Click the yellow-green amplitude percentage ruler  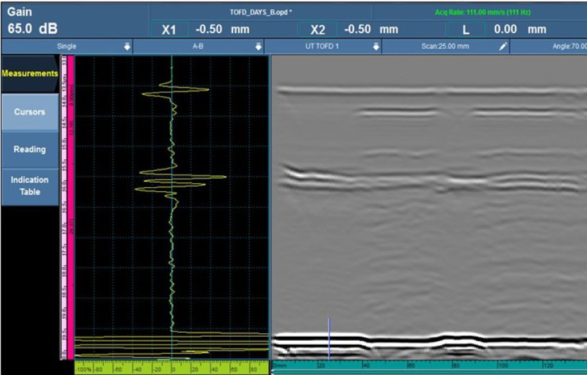point(171,367)
